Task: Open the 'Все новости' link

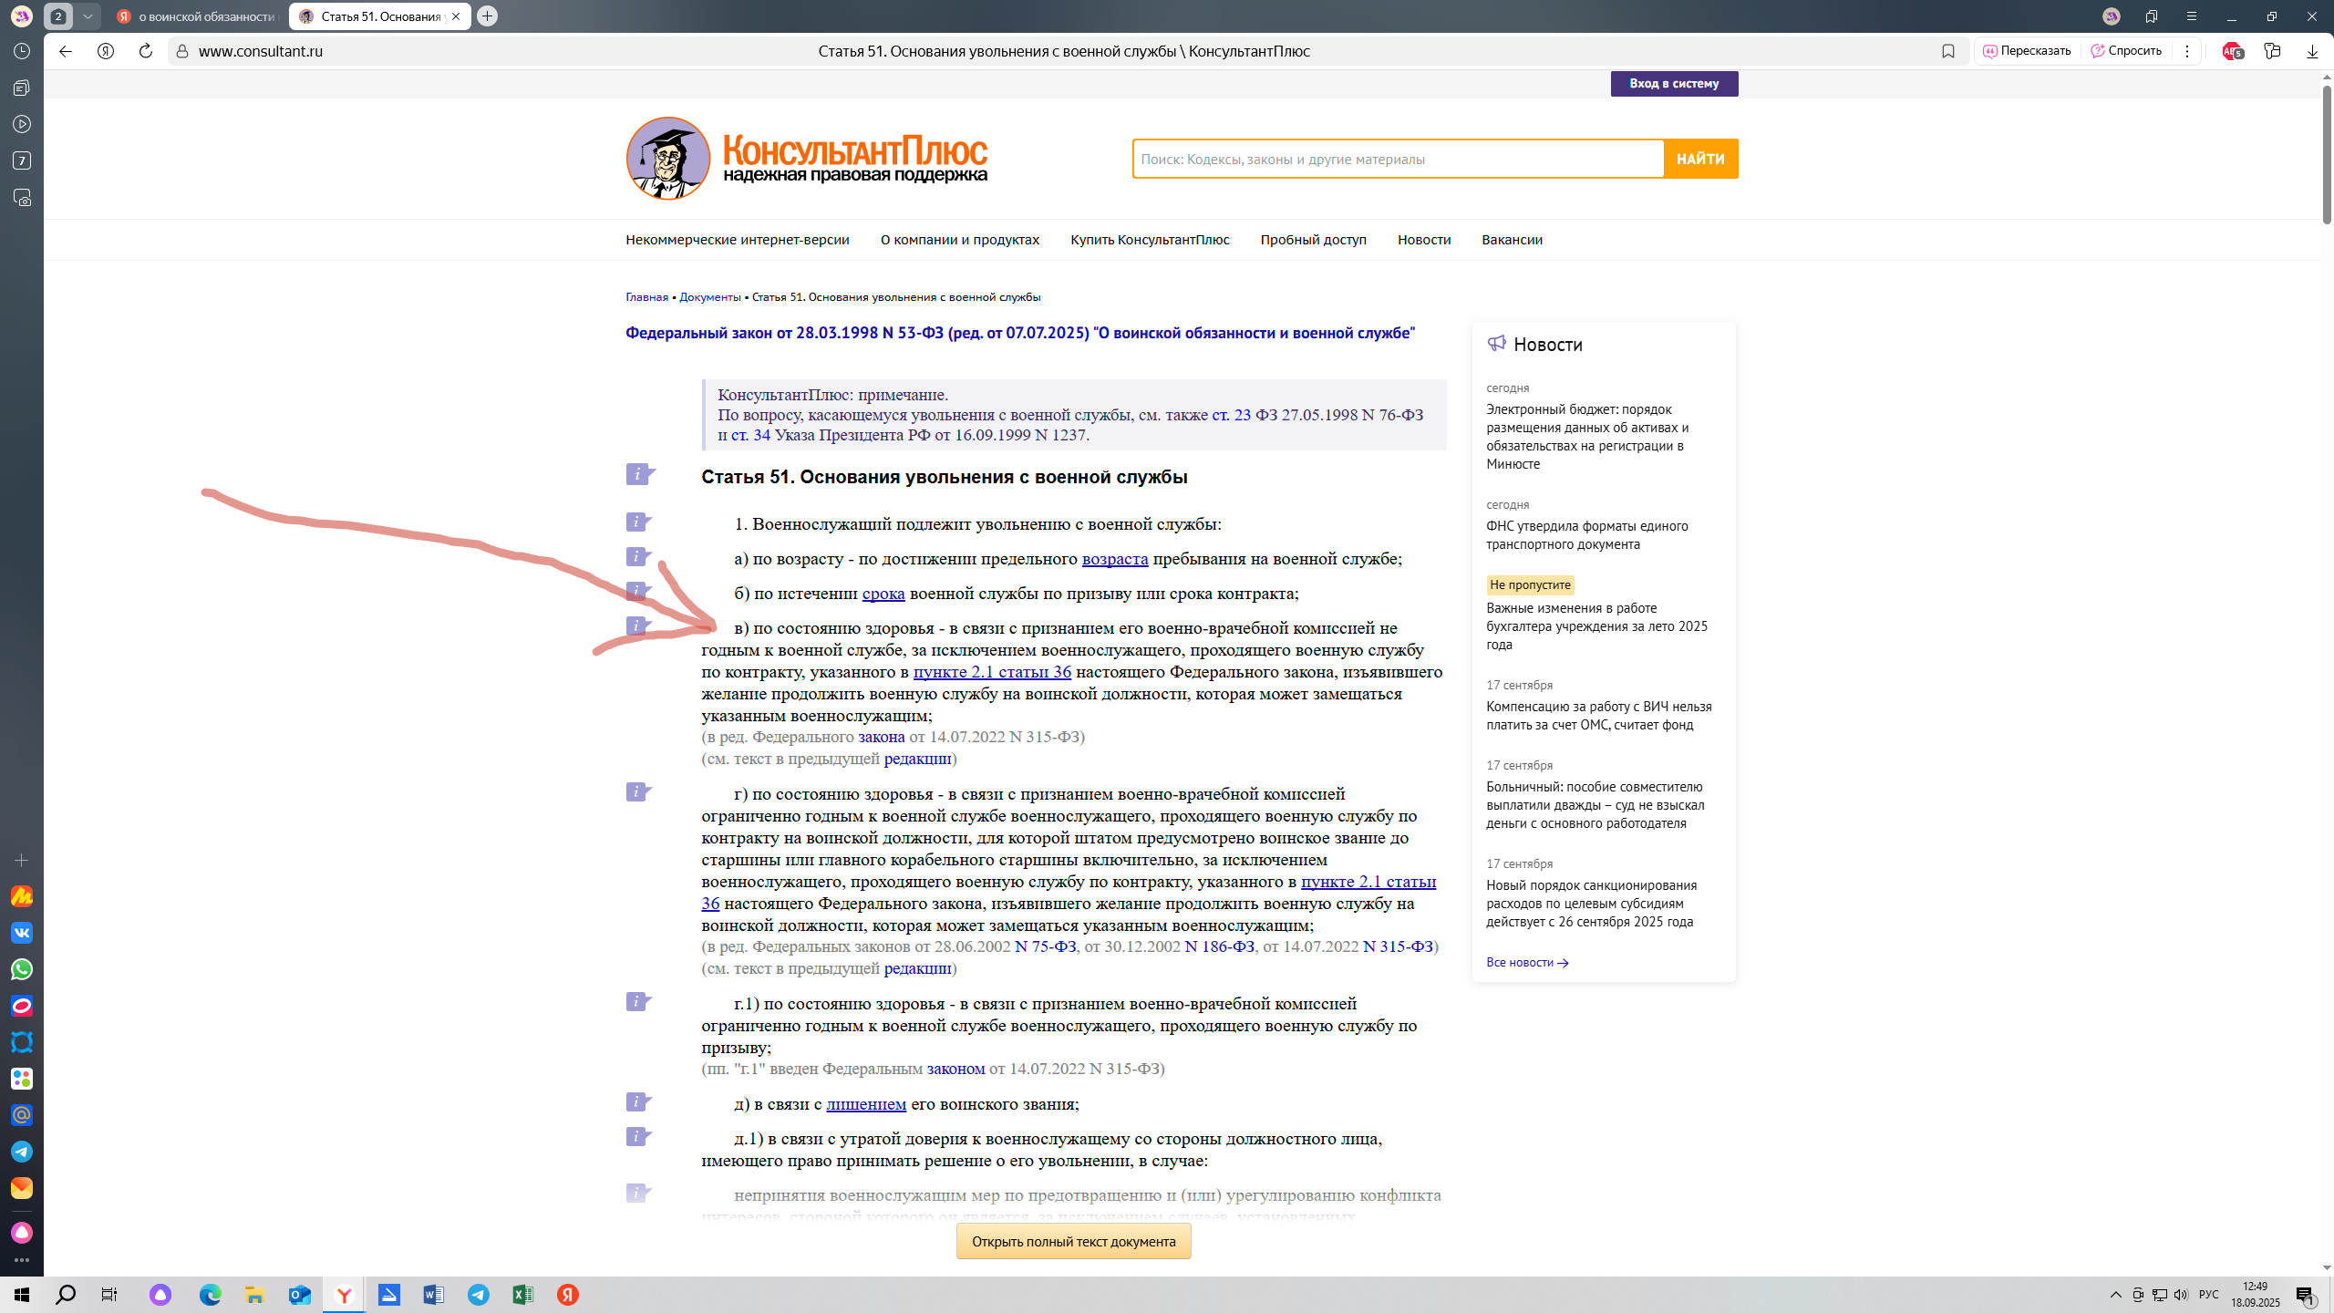Action: pyautogui.click(x=1527, y=962)
